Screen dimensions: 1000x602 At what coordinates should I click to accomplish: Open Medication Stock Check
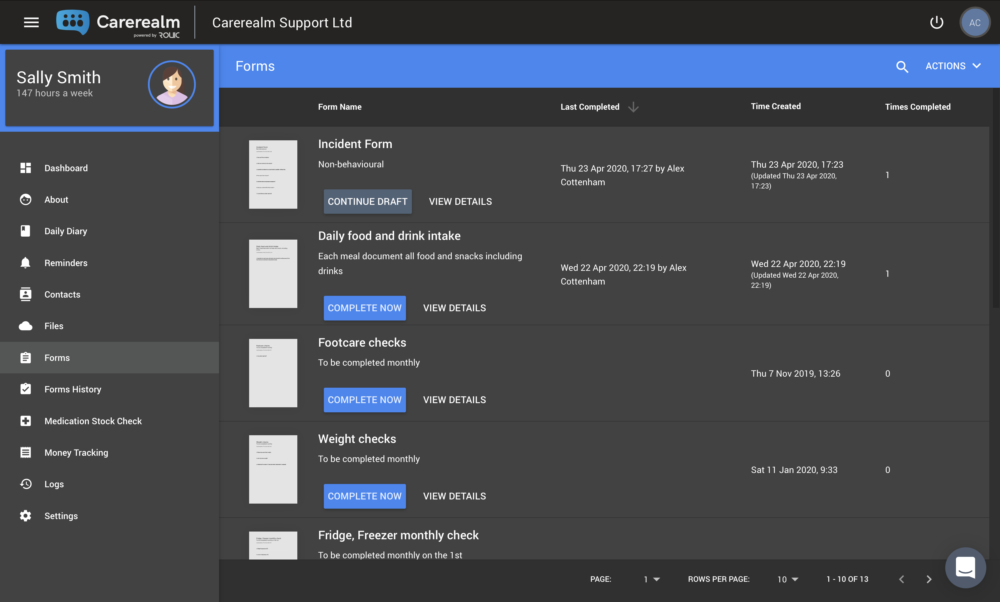110,421
